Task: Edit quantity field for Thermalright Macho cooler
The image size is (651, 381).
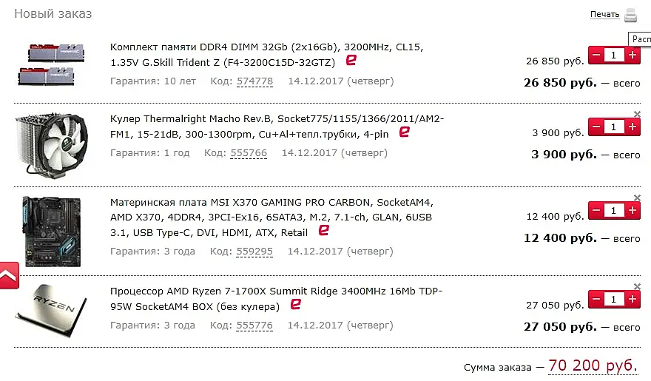Action: (614, 127)
